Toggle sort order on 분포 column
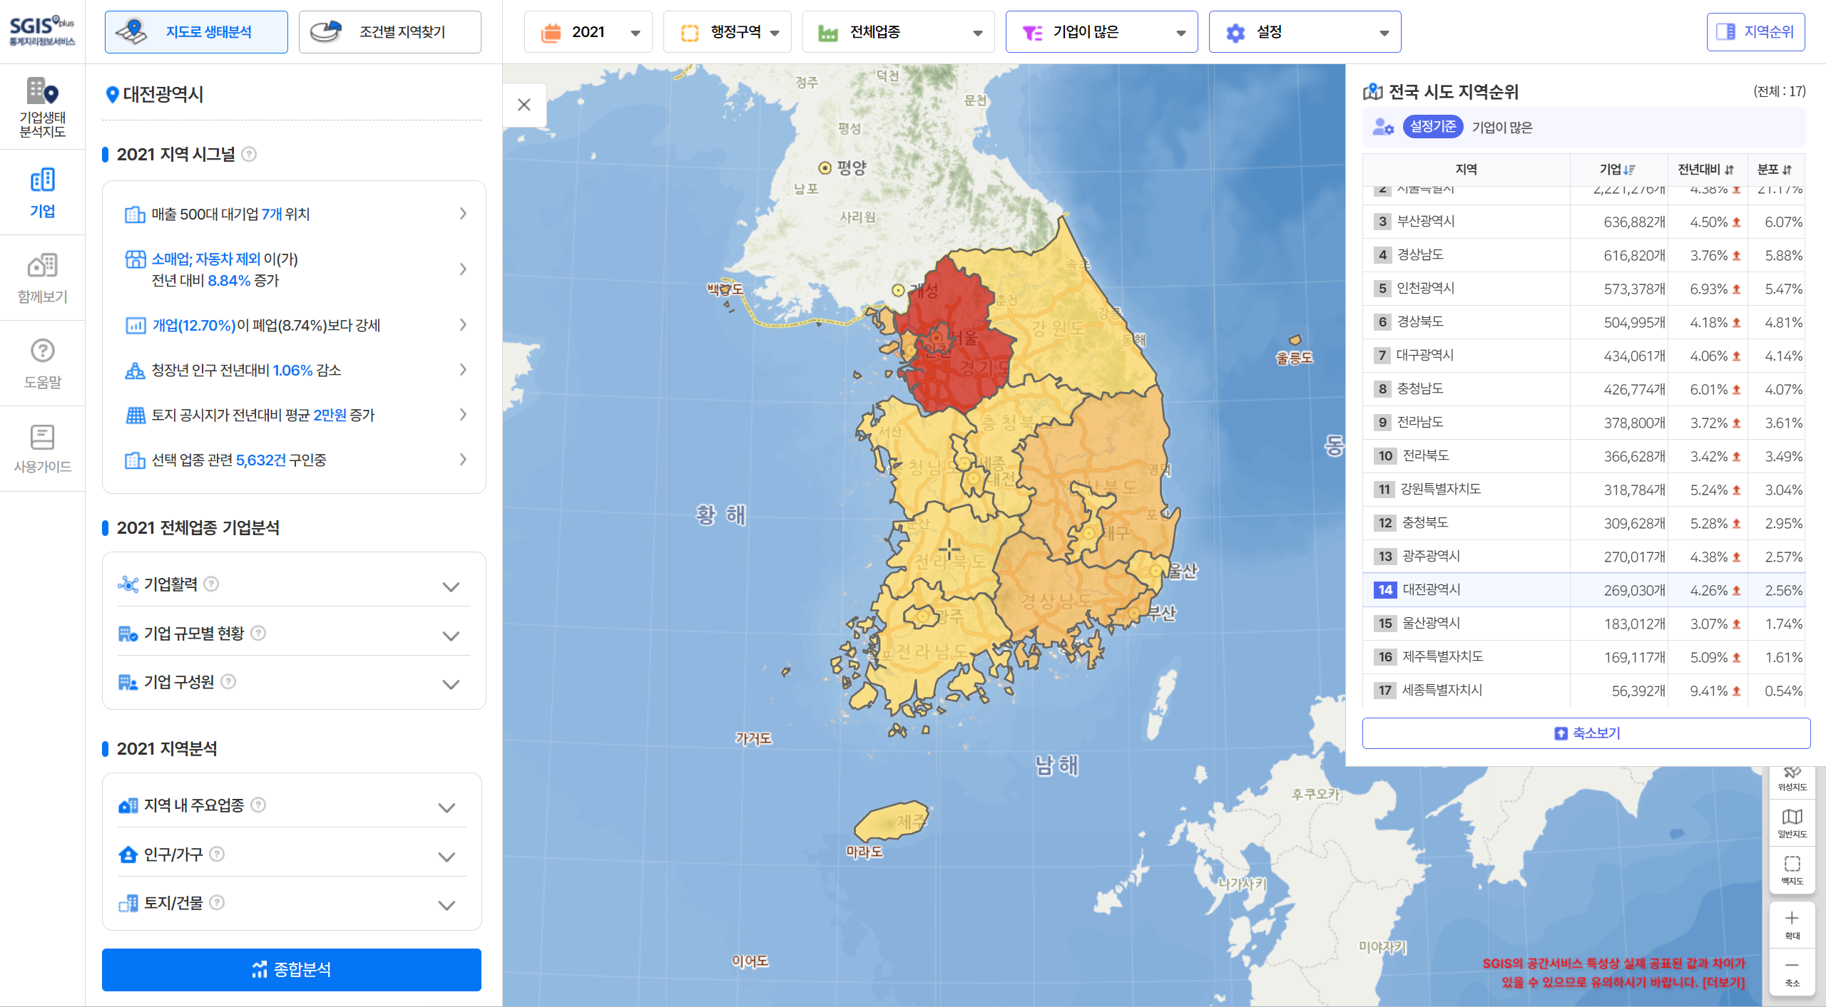Viewport: 1826px width, 1007px height. click(x=1787, y=170)
